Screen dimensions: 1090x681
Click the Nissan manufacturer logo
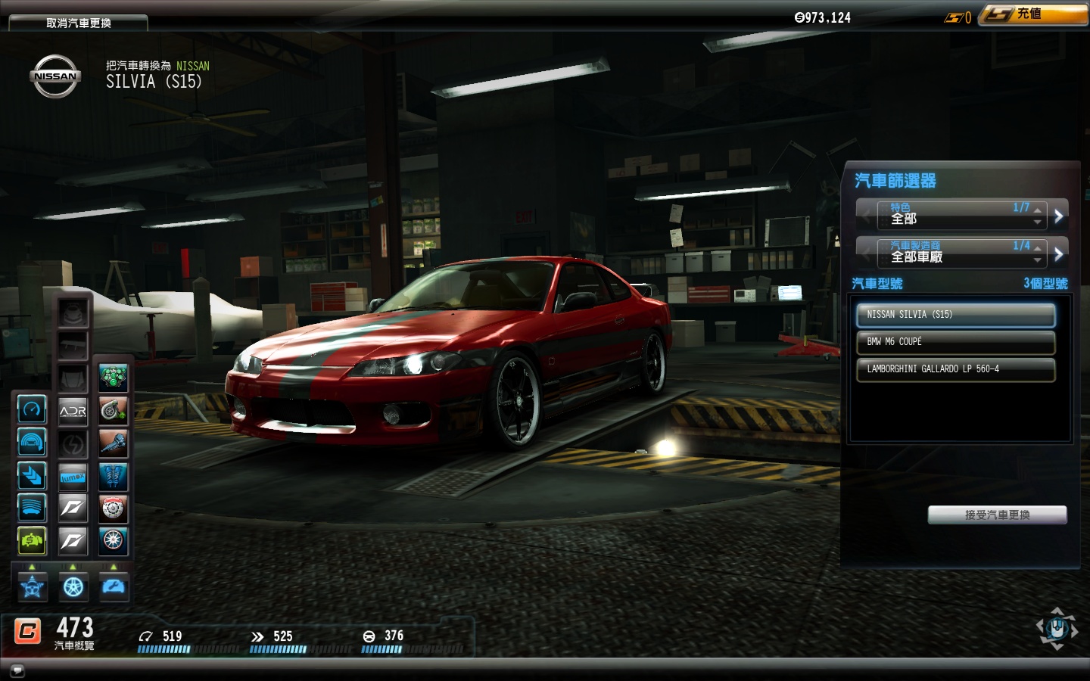tap(55, 76)
